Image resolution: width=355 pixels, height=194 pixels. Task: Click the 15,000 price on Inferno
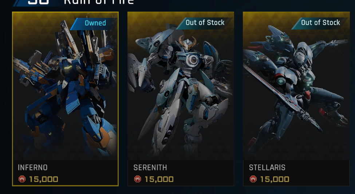[x=43, y=179]
